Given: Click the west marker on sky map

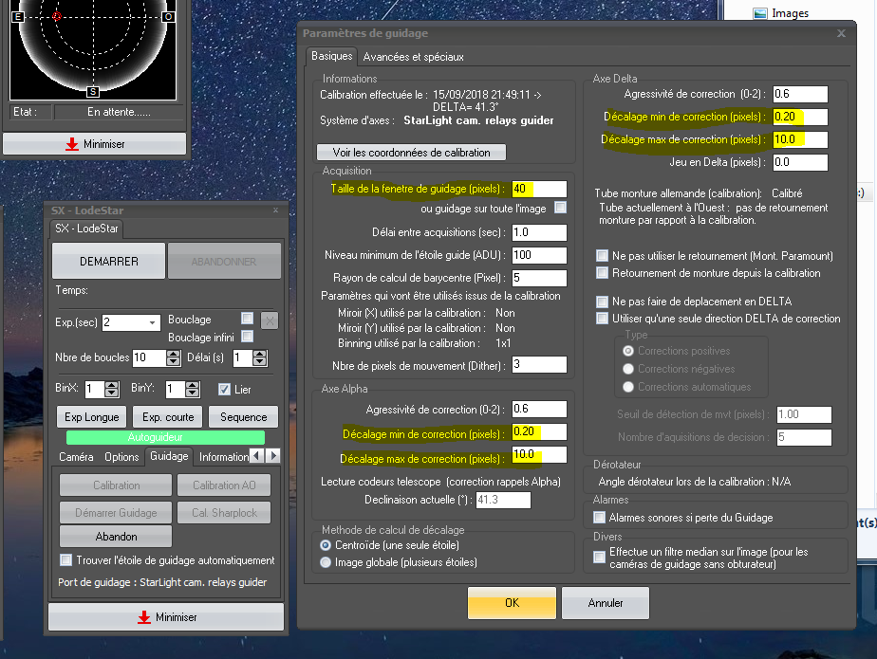Looking at the screenshot, I should tap(168, 17).
